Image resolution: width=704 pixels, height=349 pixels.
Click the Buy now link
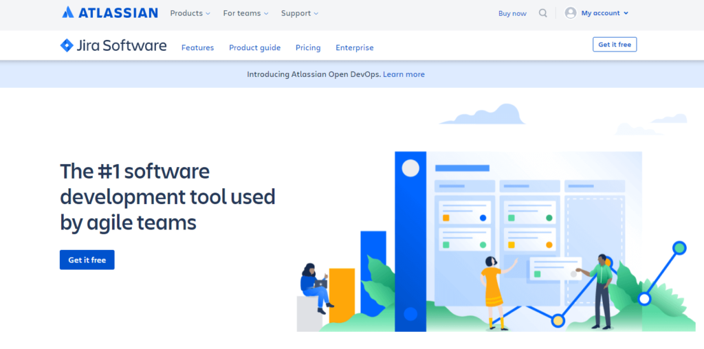512,14
